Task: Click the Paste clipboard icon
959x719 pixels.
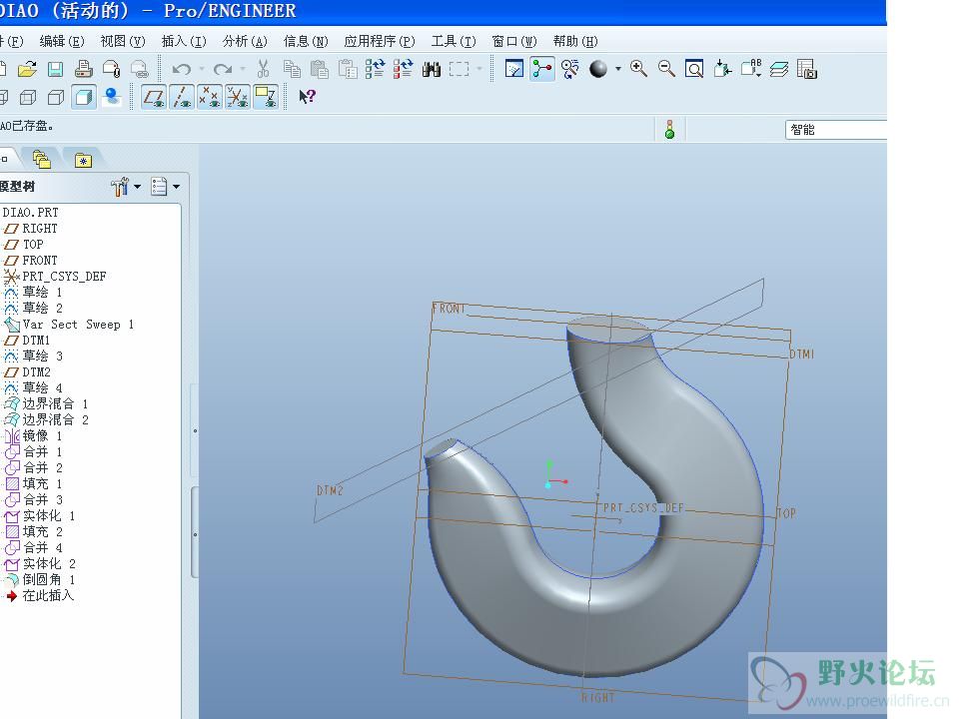Action: [320, 69]
